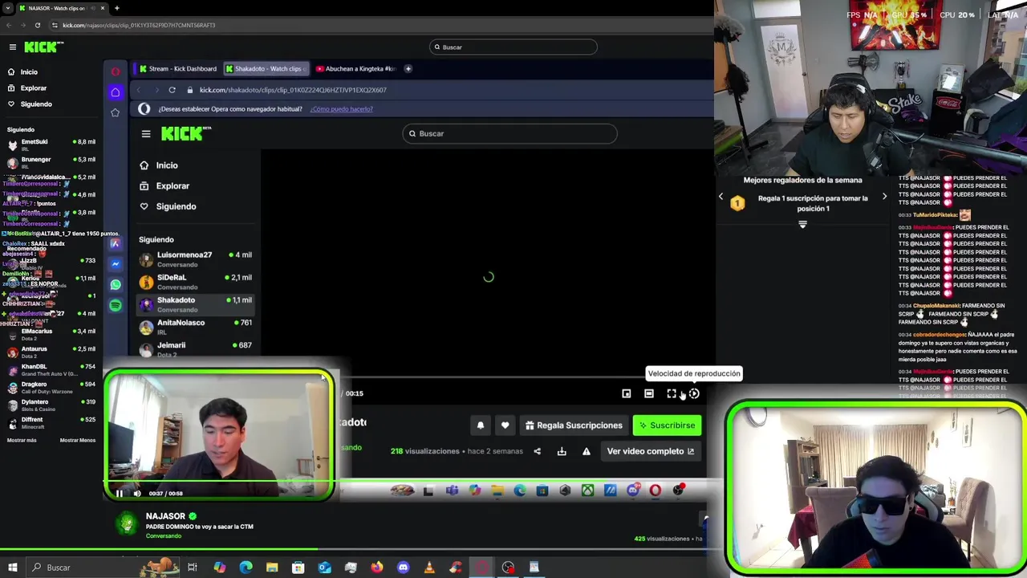1027x578 pixels.
Task: Open the hamburger menu in inner Kick page
Action: pos(146,134)
